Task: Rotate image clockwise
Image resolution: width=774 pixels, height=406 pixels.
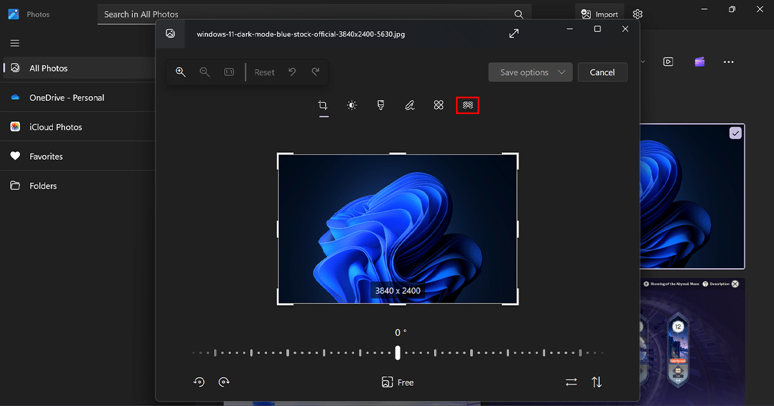Action: [x=224, y=382]
